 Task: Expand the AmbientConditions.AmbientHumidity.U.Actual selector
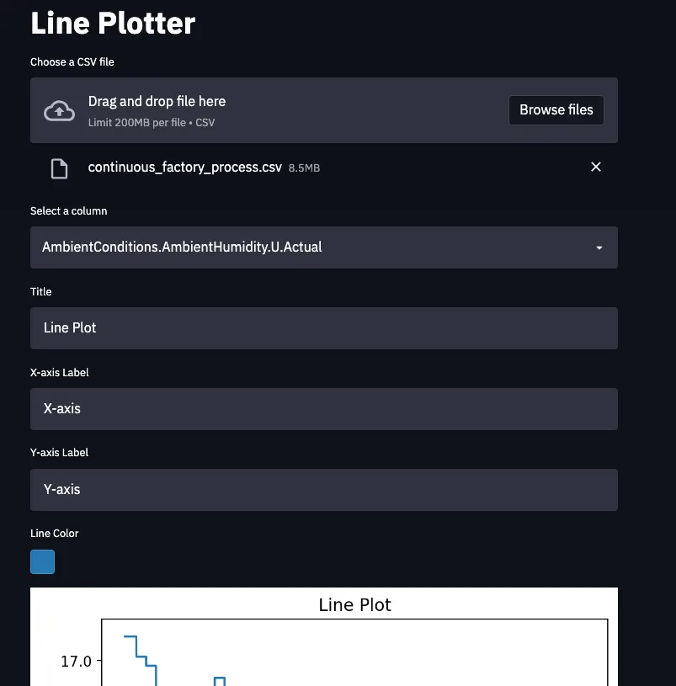(324, 247)
